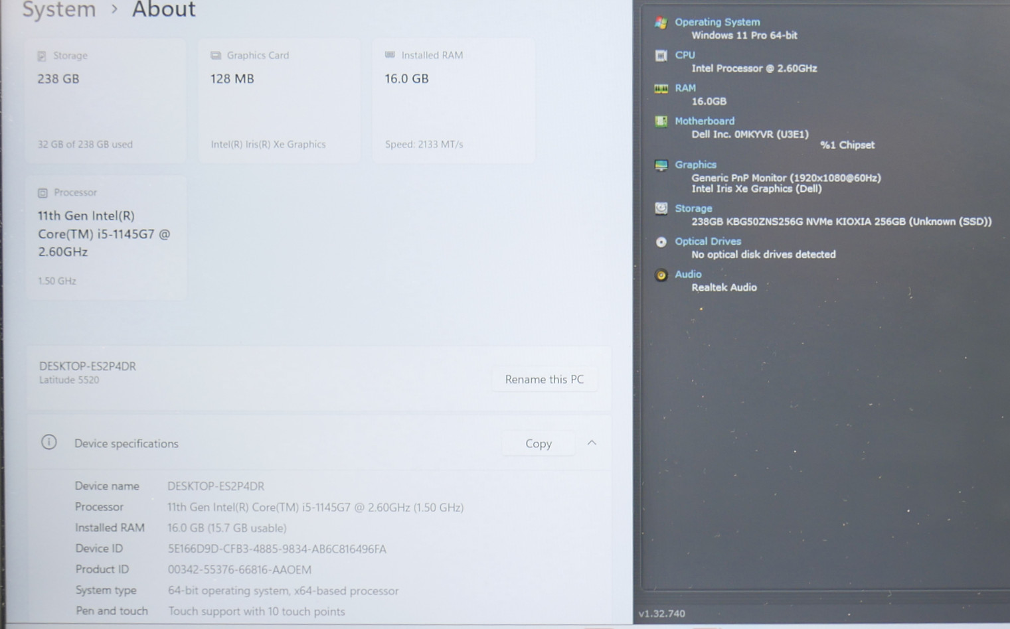Click 'Dell Inc. 0MKYVR (U3E1)' in Speccy
The height and width of the screenshot is (629, 1010).
[x=750, y=134]
